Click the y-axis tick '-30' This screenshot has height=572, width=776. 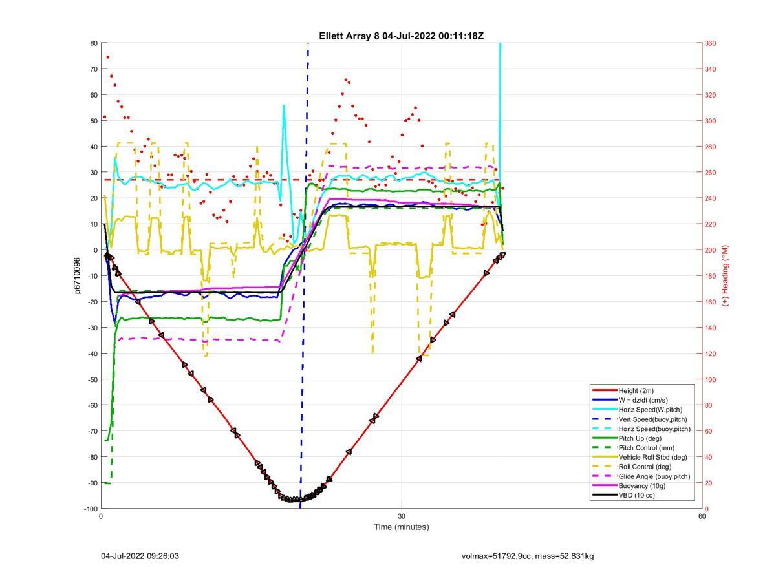(x=92, y=328)
